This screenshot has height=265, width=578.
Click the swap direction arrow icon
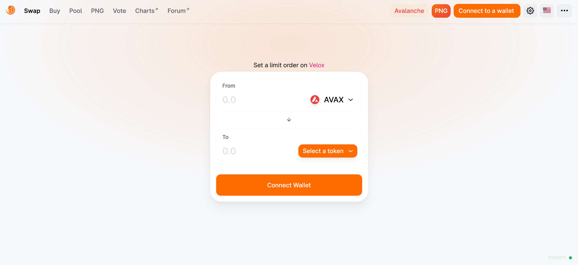pyautogui.click(x=289, y=120)
